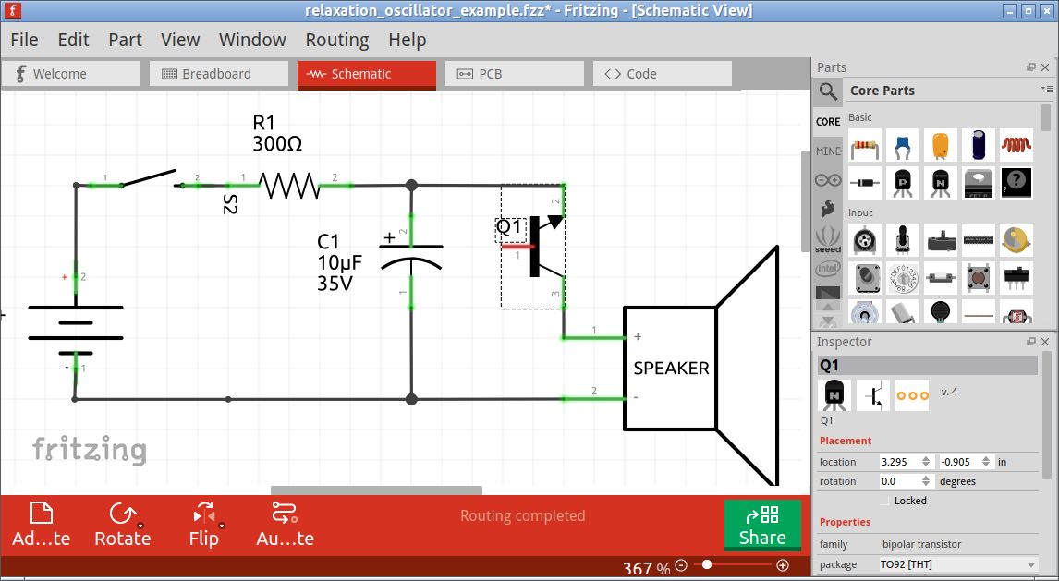The height and width of the screenshot is (581, 1059).
Task: Open the Arduino parts bin
Action: click(x=827, y=180)
